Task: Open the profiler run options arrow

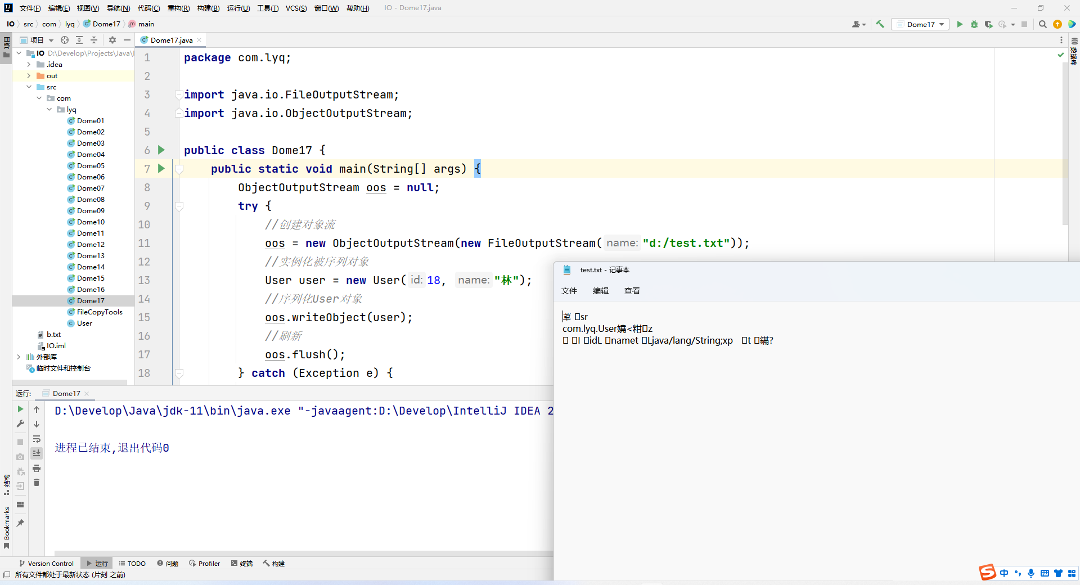Action: [1013, 24]
